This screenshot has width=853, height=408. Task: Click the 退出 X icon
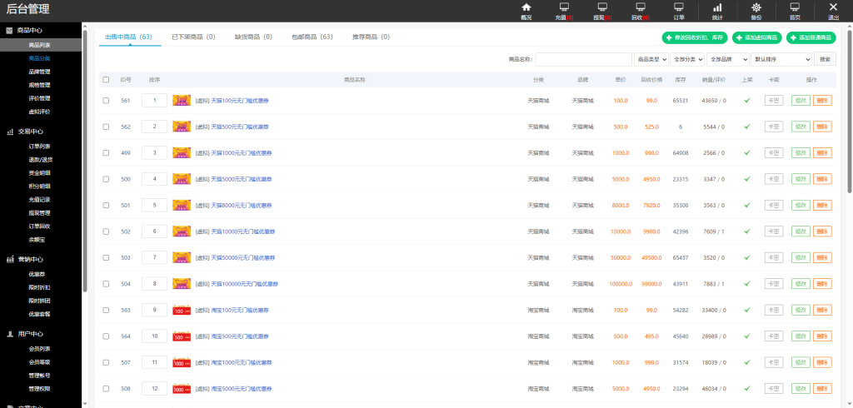(x=833, y=7)
